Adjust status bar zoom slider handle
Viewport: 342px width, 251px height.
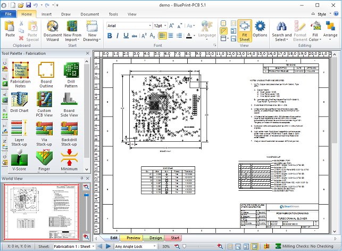(185, 246)
